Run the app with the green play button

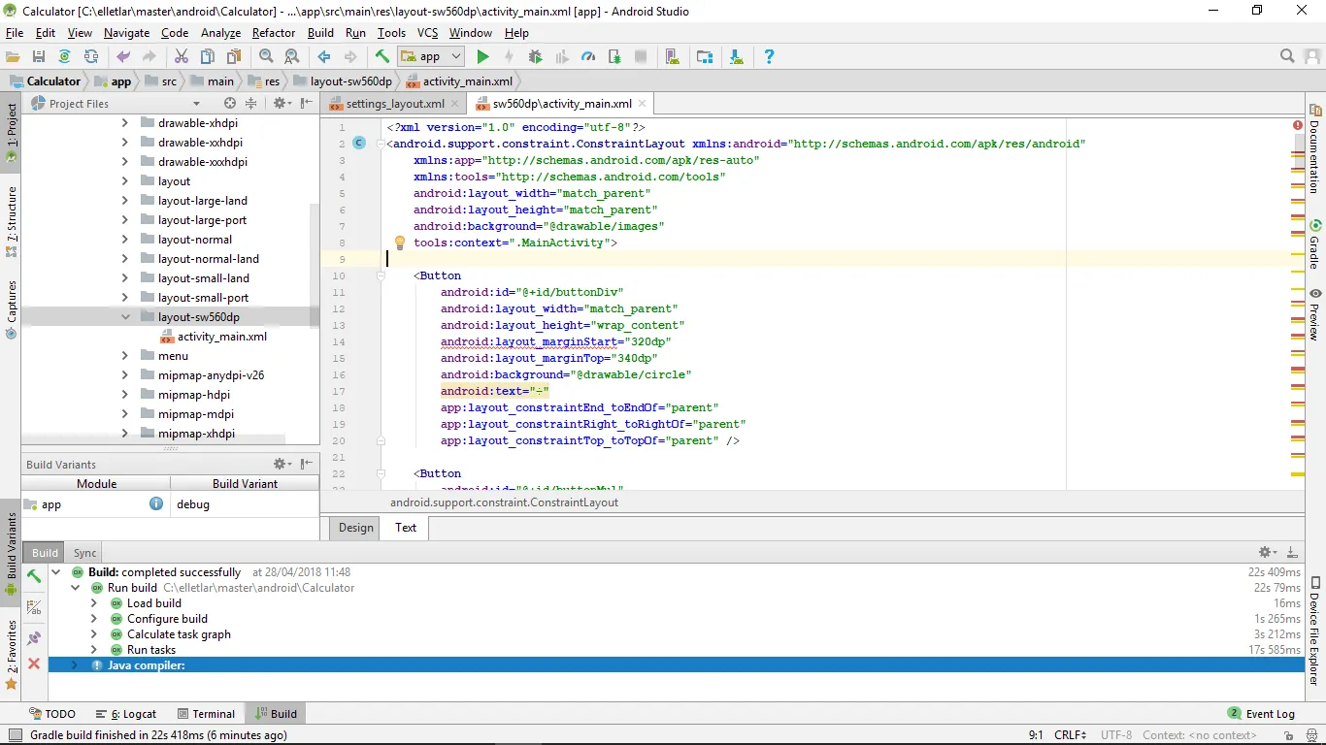pyautogui.click(x=482, y=57)
